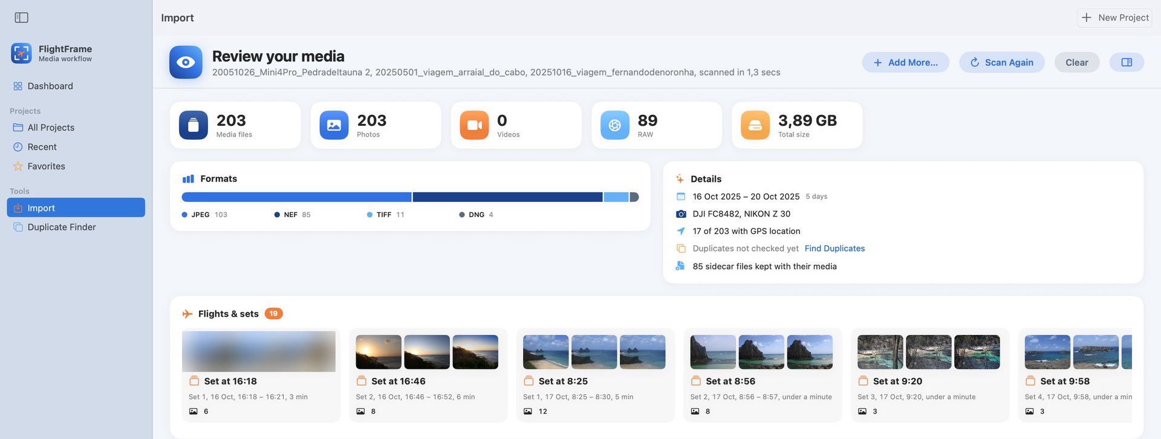Viewport: 1161px width, 439px height.
Task: Click the TIFF 11 format legend entry
Action: tap(385, 215)
